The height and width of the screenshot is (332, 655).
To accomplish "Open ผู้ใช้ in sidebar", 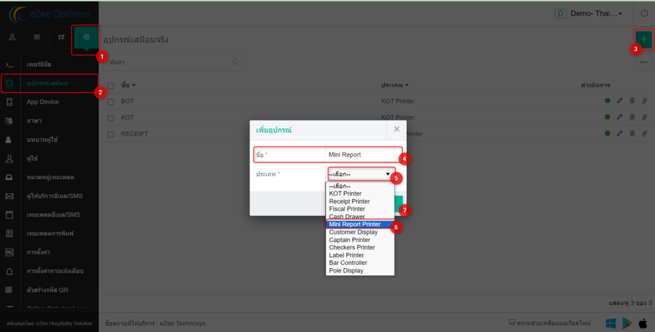I will [x=32, y=158].
